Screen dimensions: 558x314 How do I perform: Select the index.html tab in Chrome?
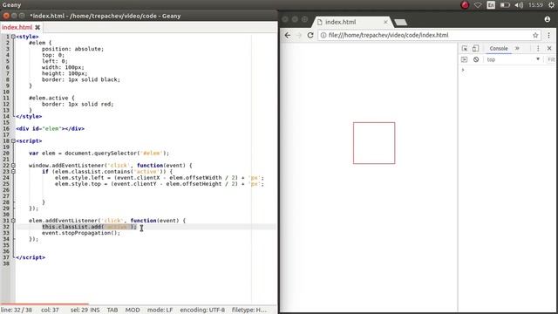341,22
